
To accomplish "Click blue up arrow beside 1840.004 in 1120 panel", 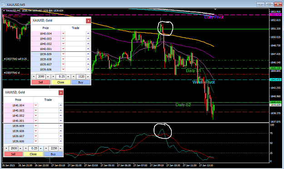I will (x=88, y=34).
